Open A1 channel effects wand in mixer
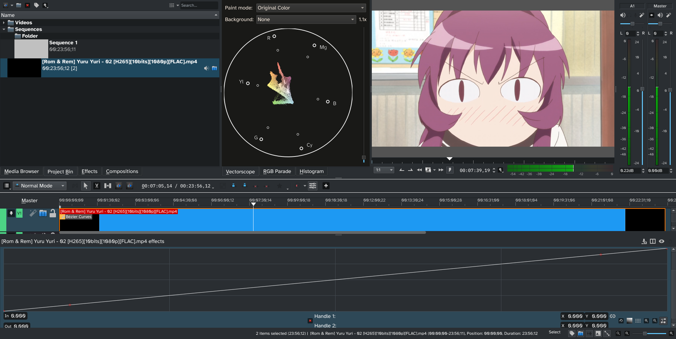 pos(641,15)
